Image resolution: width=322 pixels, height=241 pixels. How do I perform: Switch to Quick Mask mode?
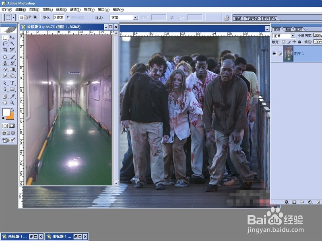[12, 126]
